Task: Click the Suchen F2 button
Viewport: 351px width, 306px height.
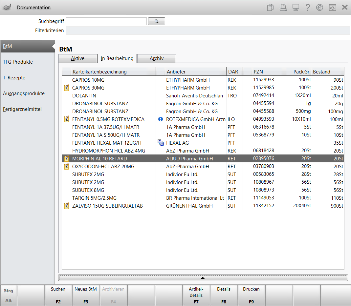Action: pyautogui.click(x=58, y=295)
